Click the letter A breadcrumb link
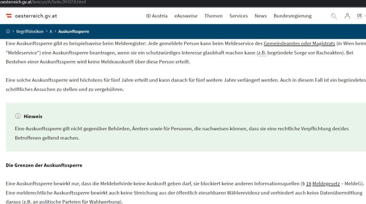366x204 pixels. tap(51, 31)
